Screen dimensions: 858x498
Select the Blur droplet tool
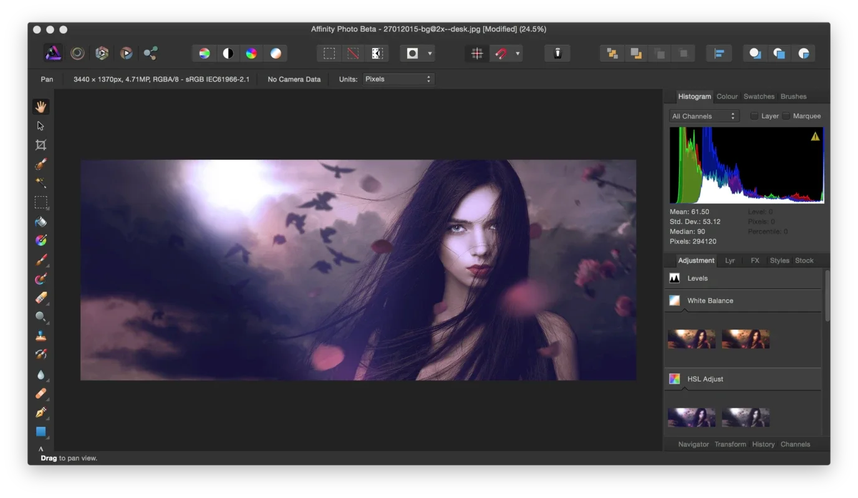point(41,375)
